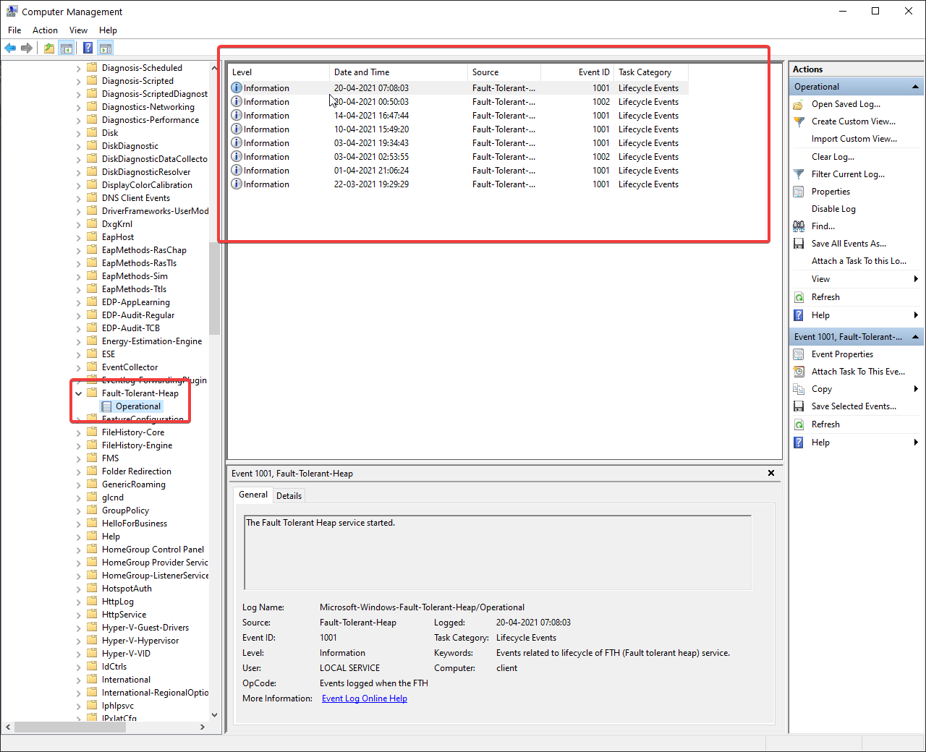
Task: Click the Up One Level folder icon
Action: coord(48,48)
